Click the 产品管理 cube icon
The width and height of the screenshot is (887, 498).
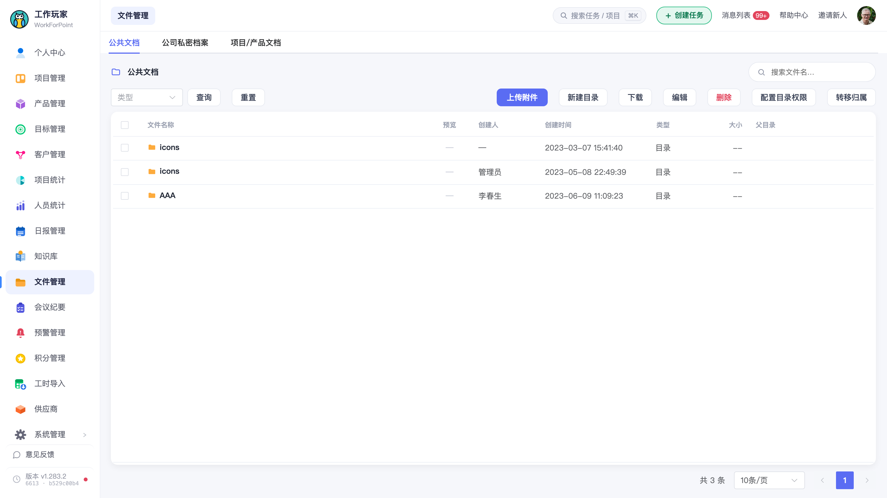(x=20, y=103)
